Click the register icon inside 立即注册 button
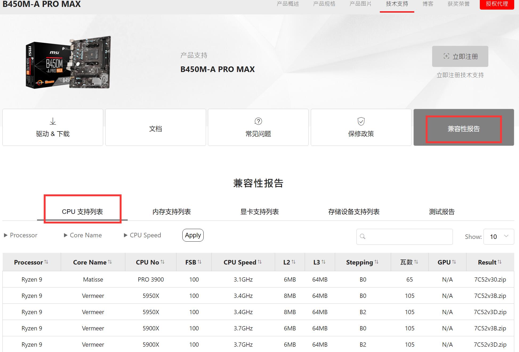Viewport: 519px width, 352px height. tap(446, 56)
